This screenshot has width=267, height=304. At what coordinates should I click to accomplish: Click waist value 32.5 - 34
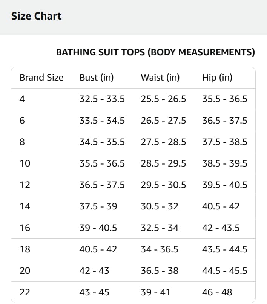(160, 228)
